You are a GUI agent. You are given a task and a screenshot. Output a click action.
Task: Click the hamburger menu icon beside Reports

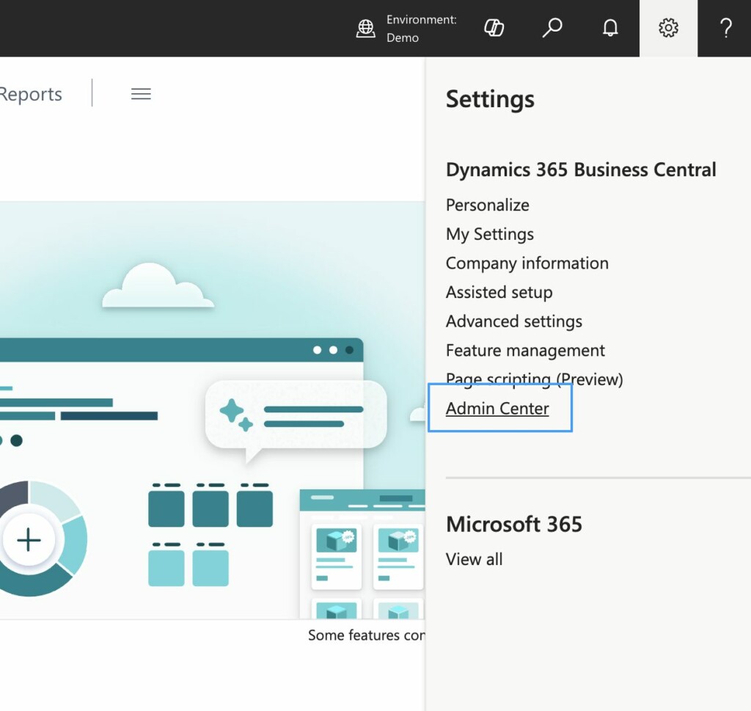point(141,94)
